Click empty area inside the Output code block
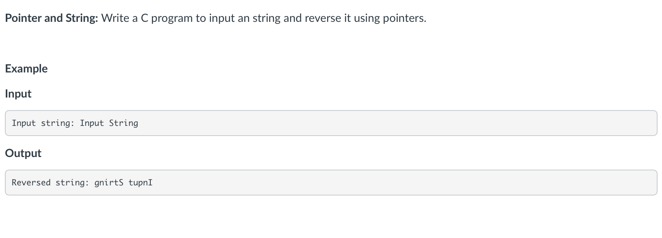 tap(405, 183)
